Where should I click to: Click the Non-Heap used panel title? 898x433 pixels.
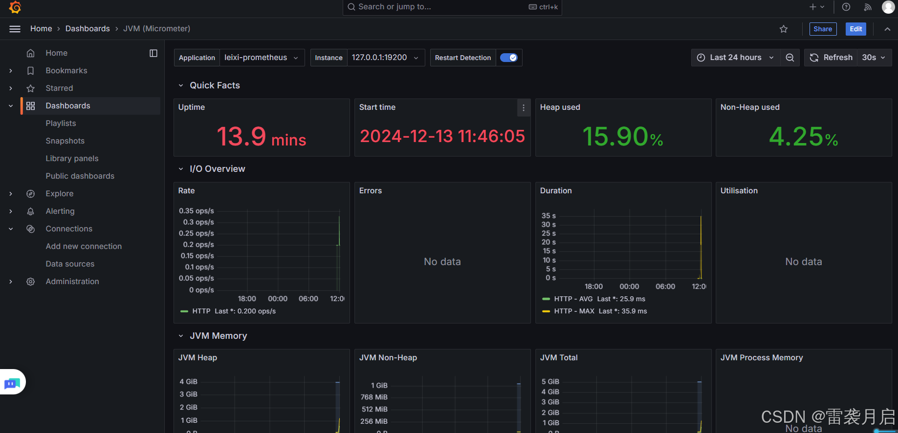point(749,107)
